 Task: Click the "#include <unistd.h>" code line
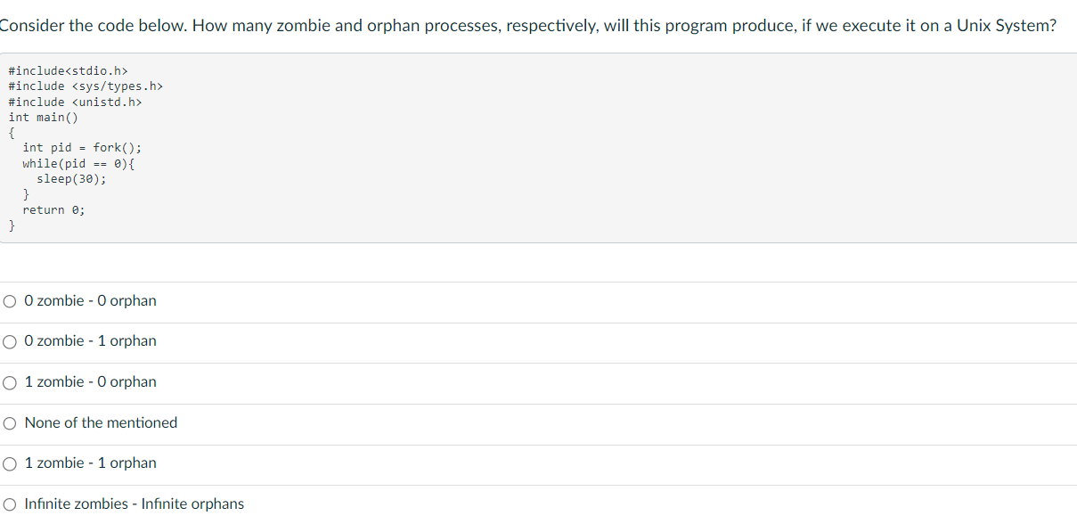[75, 102]
